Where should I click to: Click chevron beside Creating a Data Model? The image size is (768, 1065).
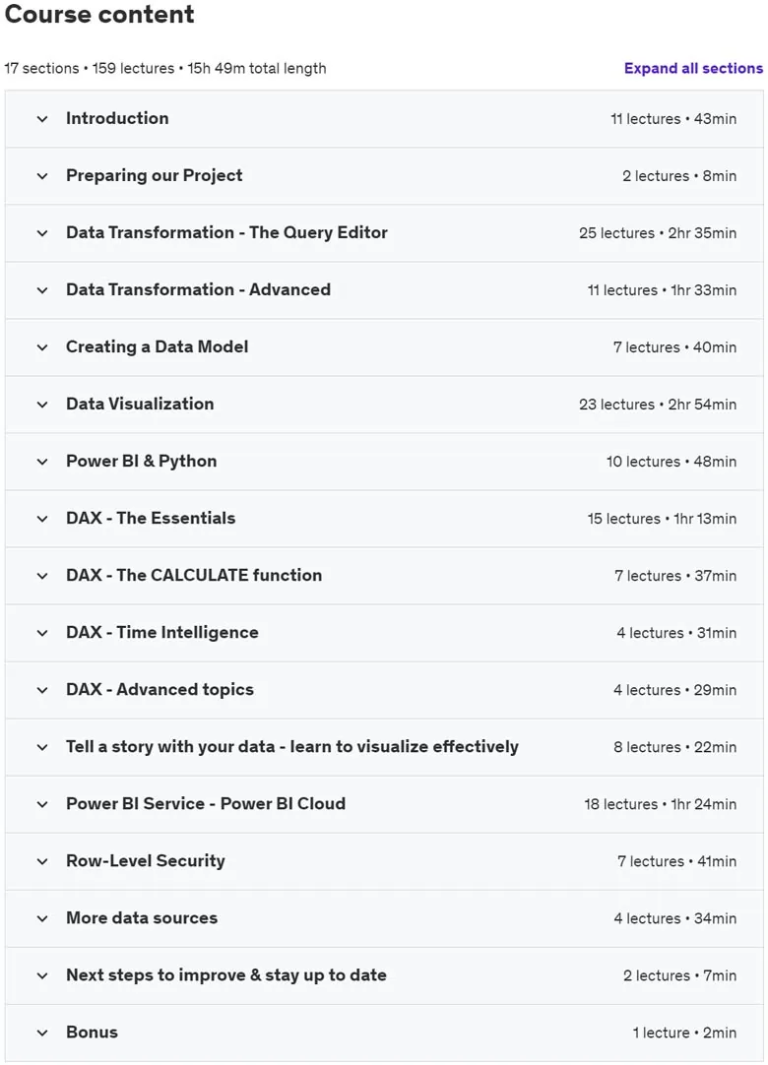42,347
